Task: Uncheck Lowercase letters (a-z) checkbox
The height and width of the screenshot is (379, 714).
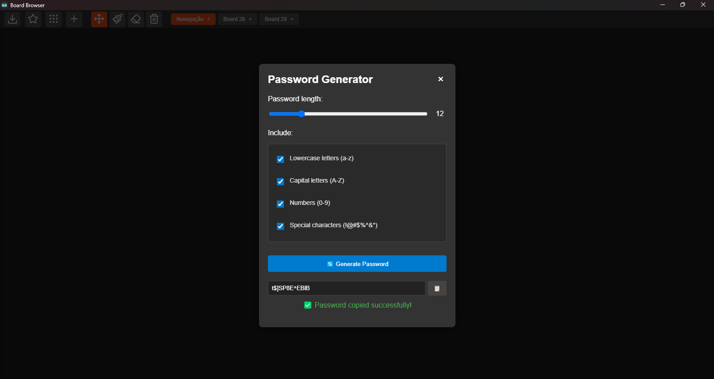Action: click(x=280, y=159)
